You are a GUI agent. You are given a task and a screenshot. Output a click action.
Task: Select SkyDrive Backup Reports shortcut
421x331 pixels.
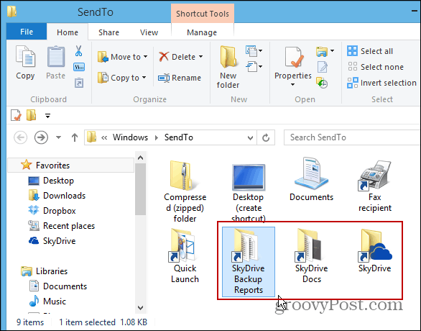pyautogui.click(x=249, y=261)
